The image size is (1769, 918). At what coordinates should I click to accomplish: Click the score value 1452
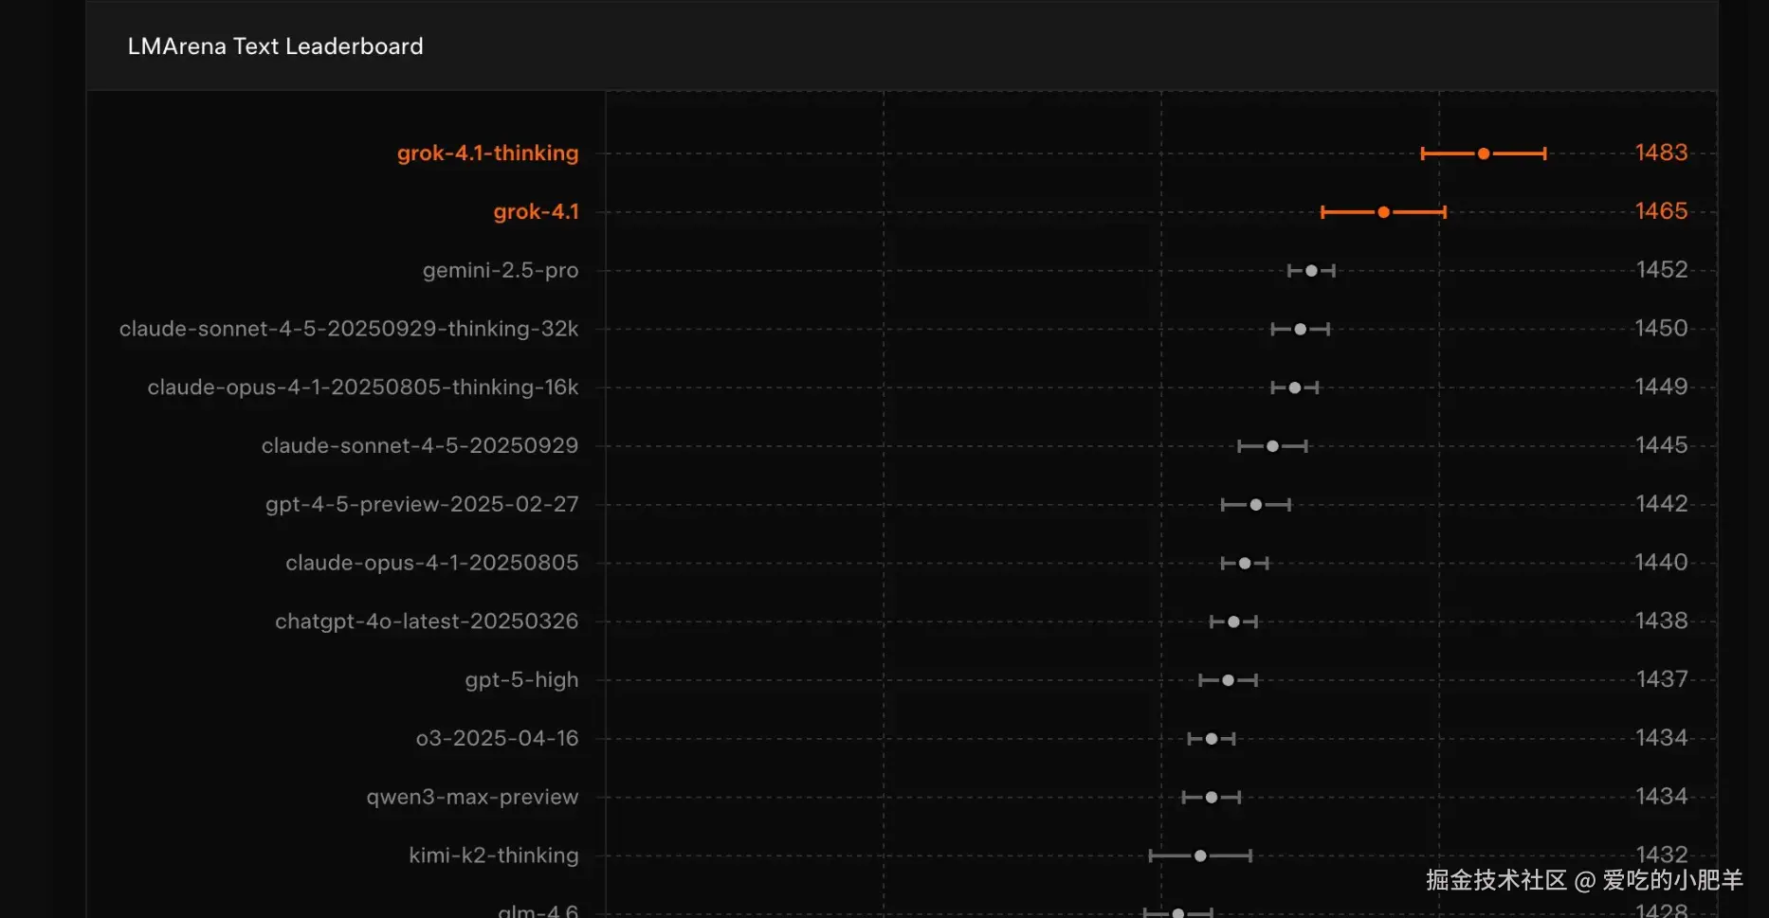tap(1662, 270)
